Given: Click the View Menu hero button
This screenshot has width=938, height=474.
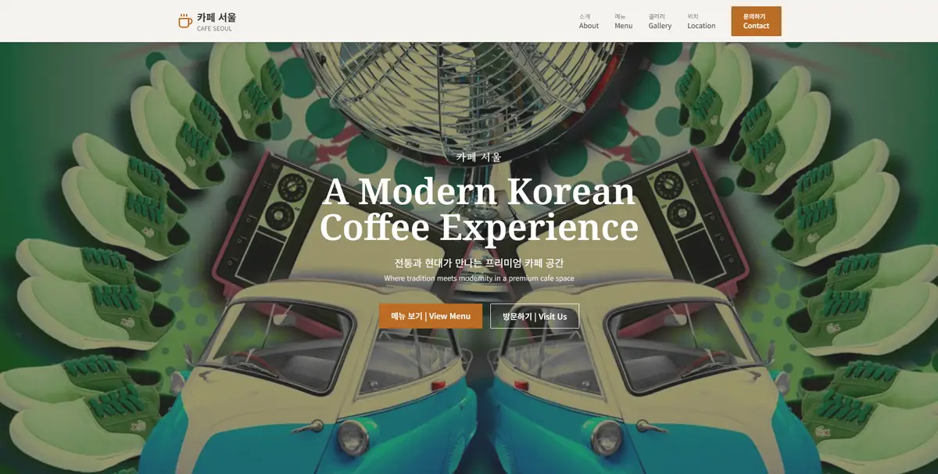Looking at the screenshot, I should 431,316.
